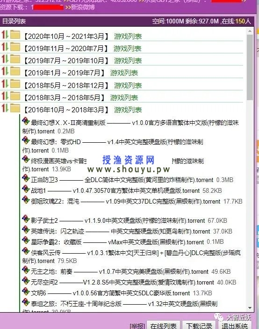
Task: Click 在线列表 button
Action: (163, 325)
